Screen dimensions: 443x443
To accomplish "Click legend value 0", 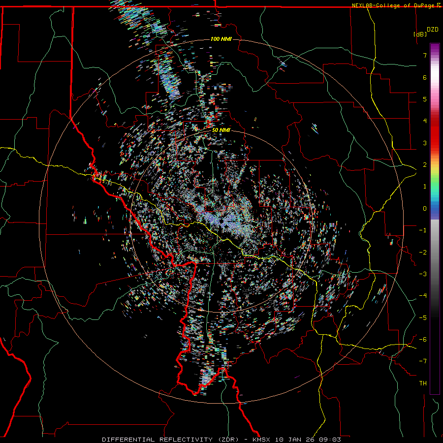I will (425, 209).
